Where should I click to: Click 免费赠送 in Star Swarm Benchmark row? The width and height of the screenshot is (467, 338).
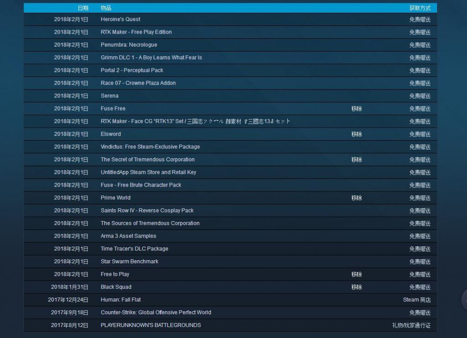click(x=420, y=262)
